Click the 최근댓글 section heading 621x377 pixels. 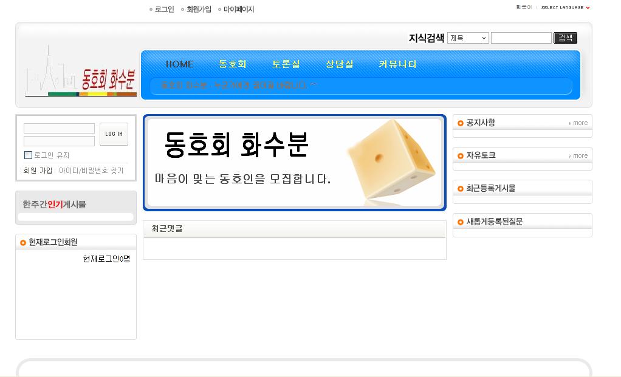click(167, 228)
